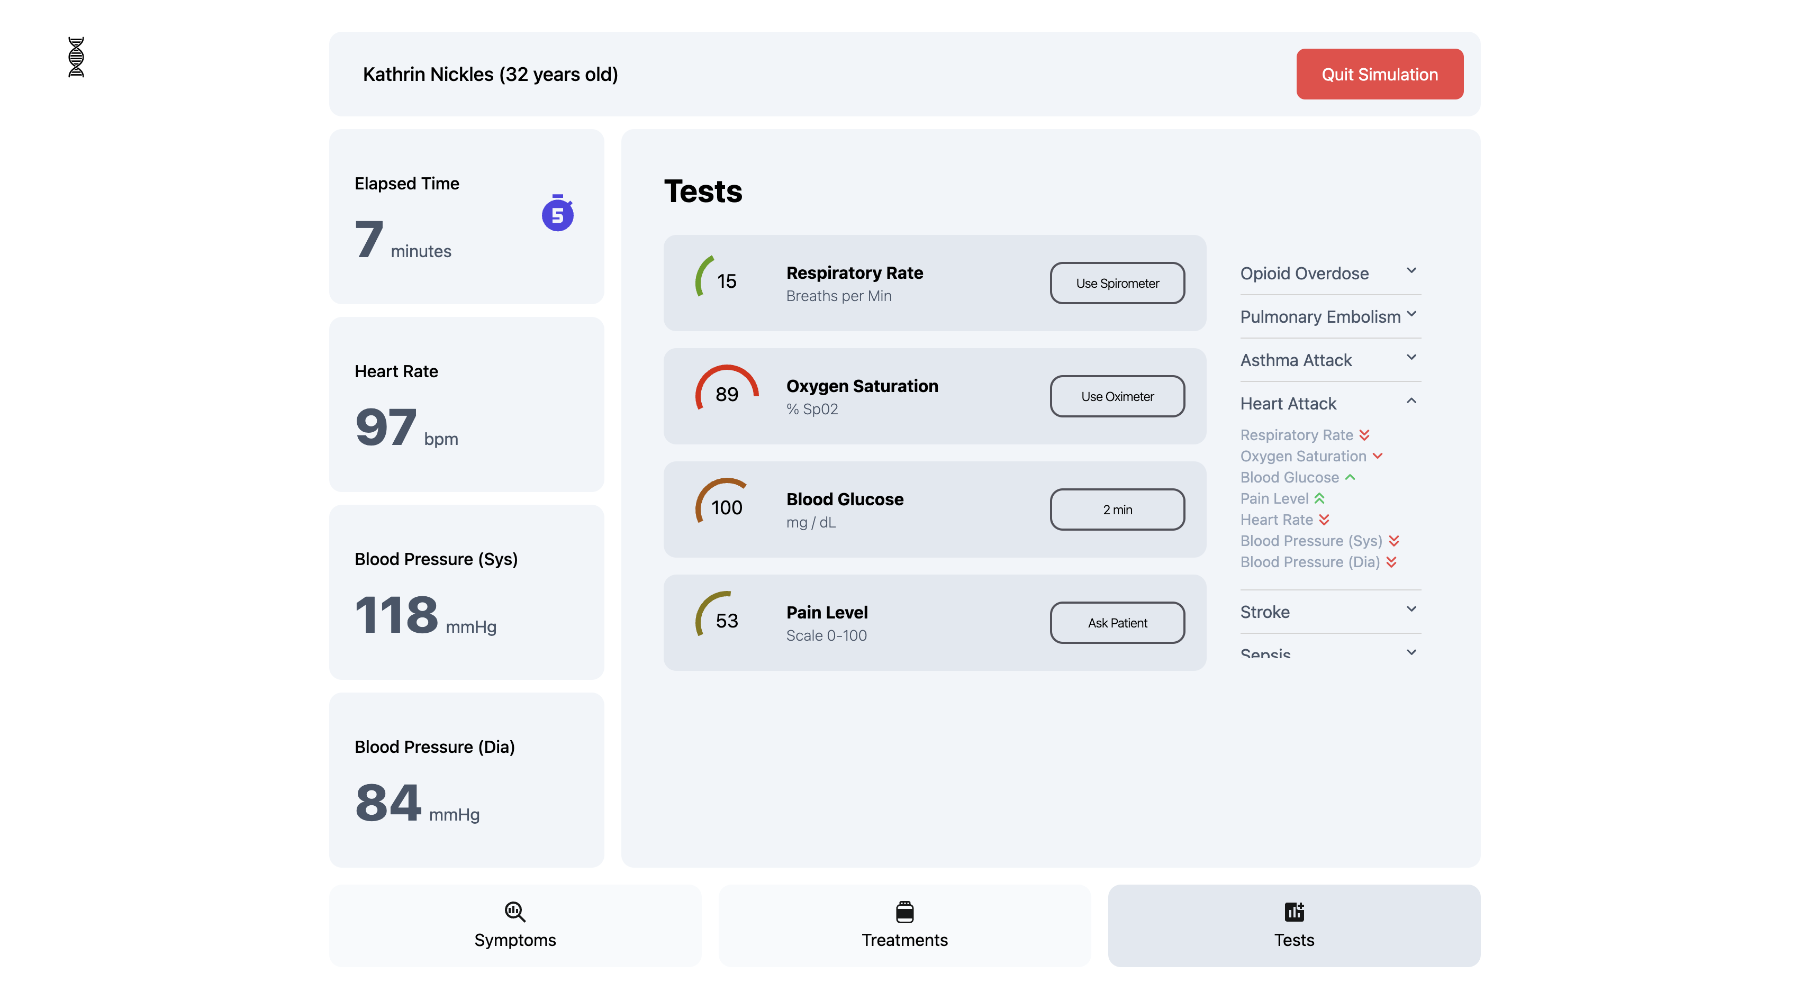1810x1001 pixels.
Task: Click the Tests chart icon
Action: [x=1293, y=911]
